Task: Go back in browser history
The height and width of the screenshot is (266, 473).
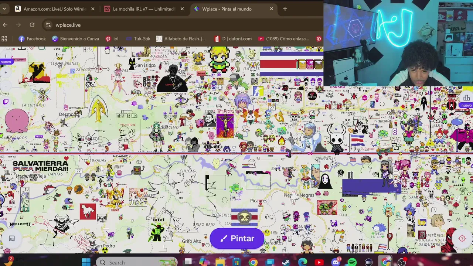Action: point(5,25)
